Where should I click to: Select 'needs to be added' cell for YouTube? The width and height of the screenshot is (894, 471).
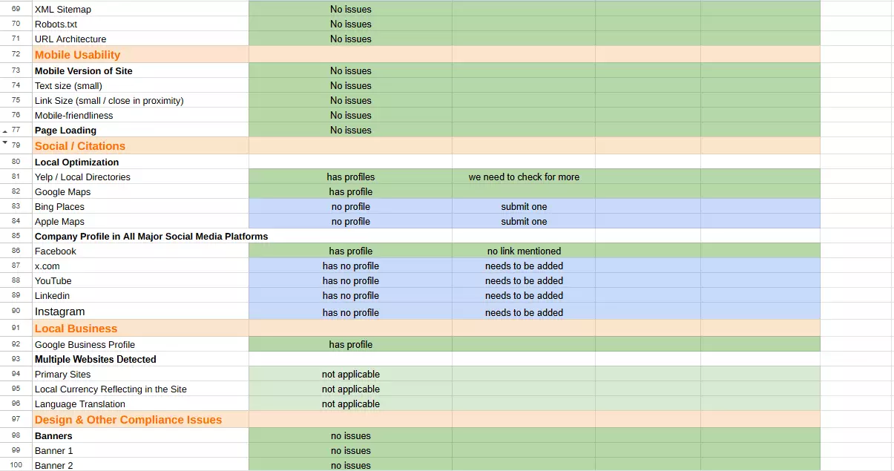tap(524, 281)
